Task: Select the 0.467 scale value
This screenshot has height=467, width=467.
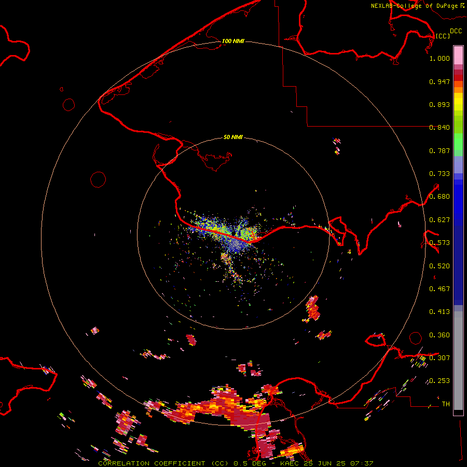Action: 439,289
